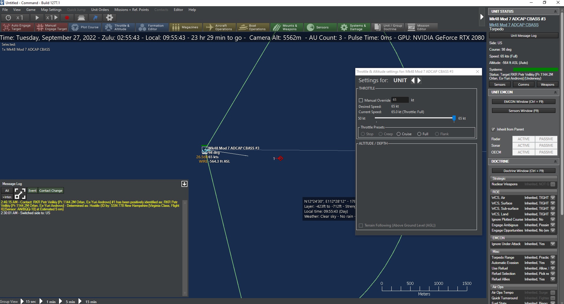Set OECM to ACTIVE

524,152
